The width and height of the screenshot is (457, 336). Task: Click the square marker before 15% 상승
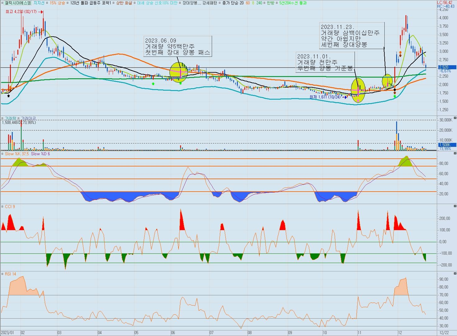(x=47, y=3)
